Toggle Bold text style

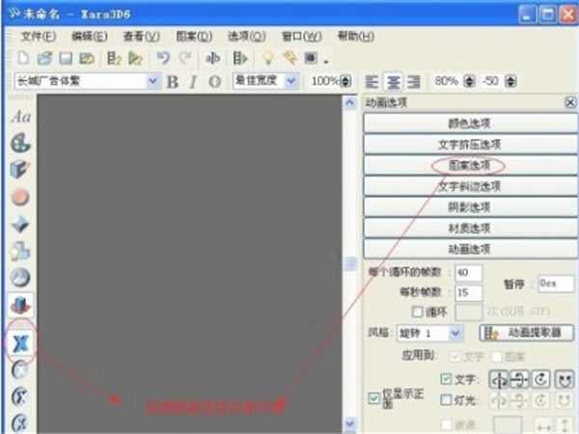point(173,82)
